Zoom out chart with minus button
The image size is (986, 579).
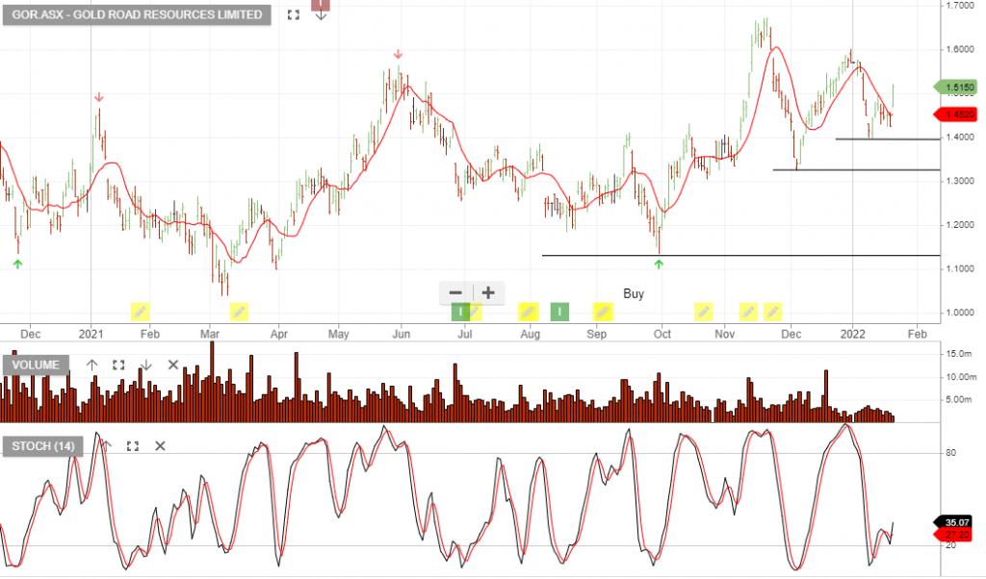455,292
